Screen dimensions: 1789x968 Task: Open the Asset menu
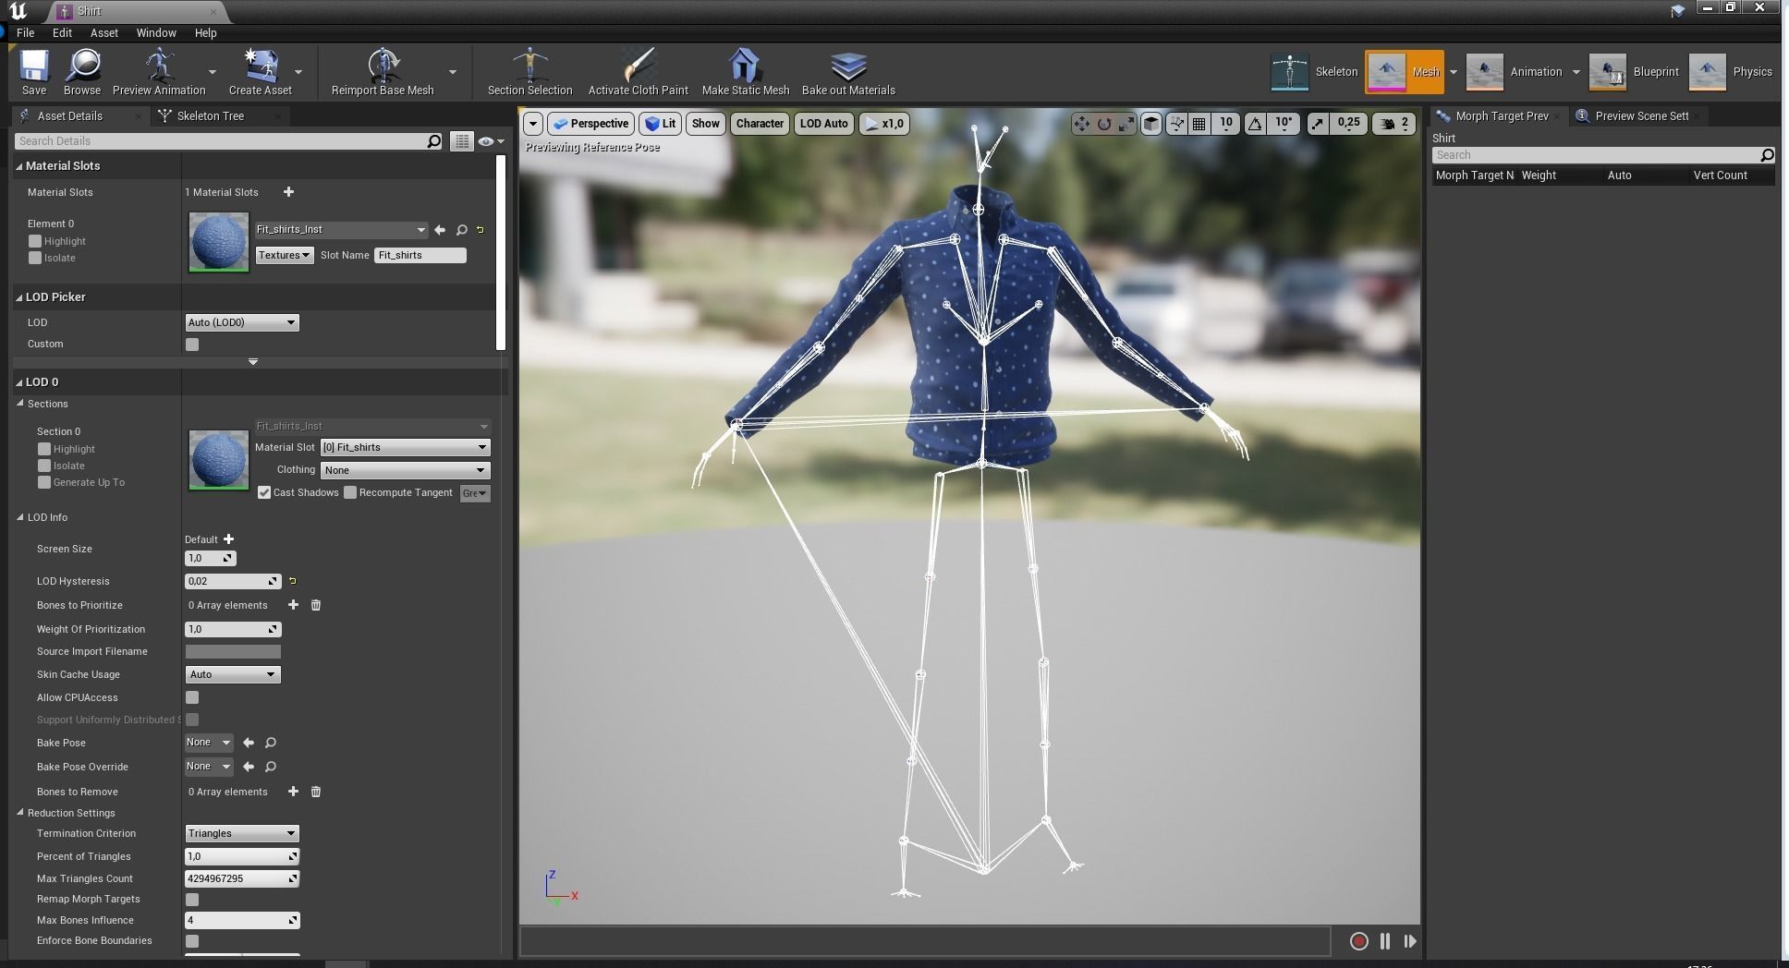(103, 32)
